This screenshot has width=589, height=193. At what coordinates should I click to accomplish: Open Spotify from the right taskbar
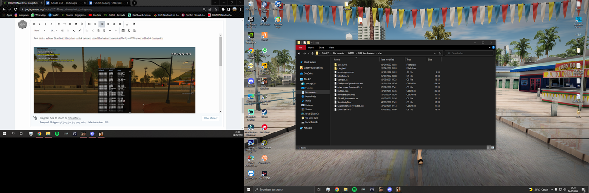[354, 189]
